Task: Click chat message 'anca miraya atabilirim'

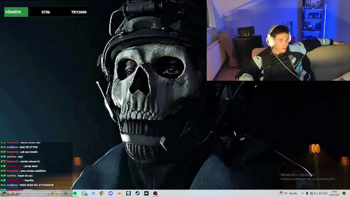Action: pyautogui.click(x=33, y=171)
